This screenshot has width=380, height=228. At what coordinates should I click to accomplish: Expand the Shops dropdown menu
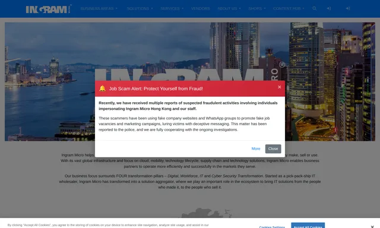tap(257, 8)
